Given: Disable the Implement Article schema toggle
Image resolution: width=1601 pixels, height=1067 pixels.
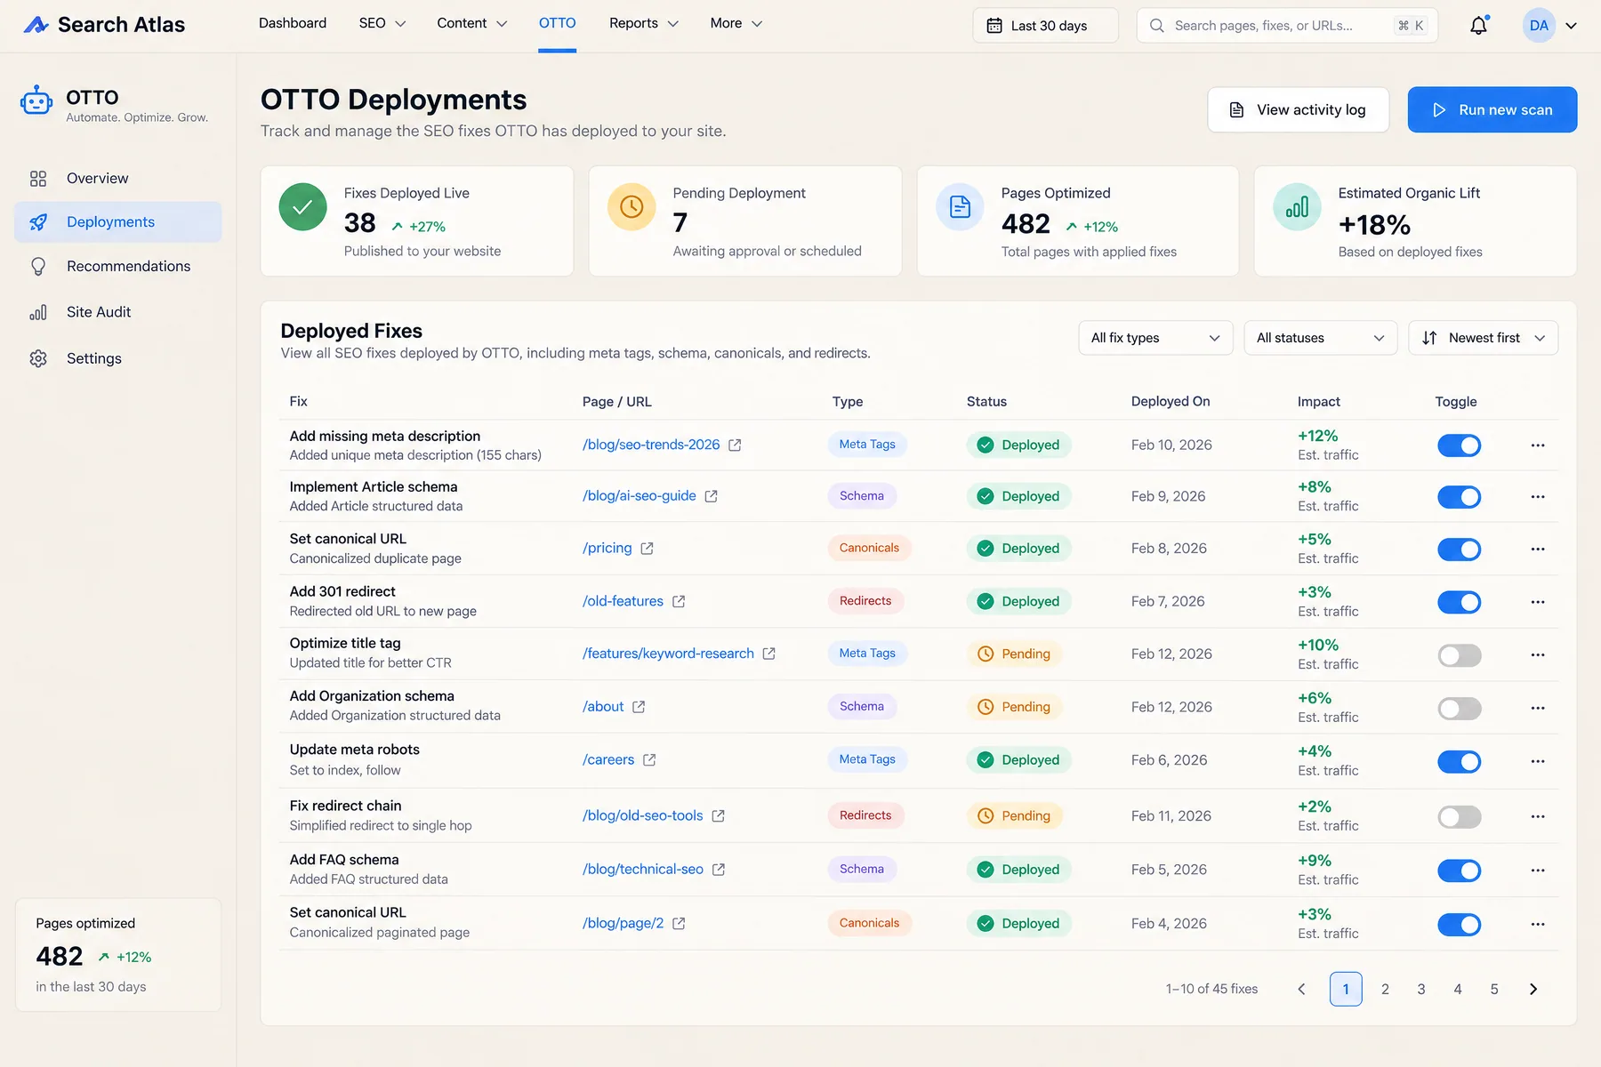Looking at the screenshot, I should tap(1459, 497).
